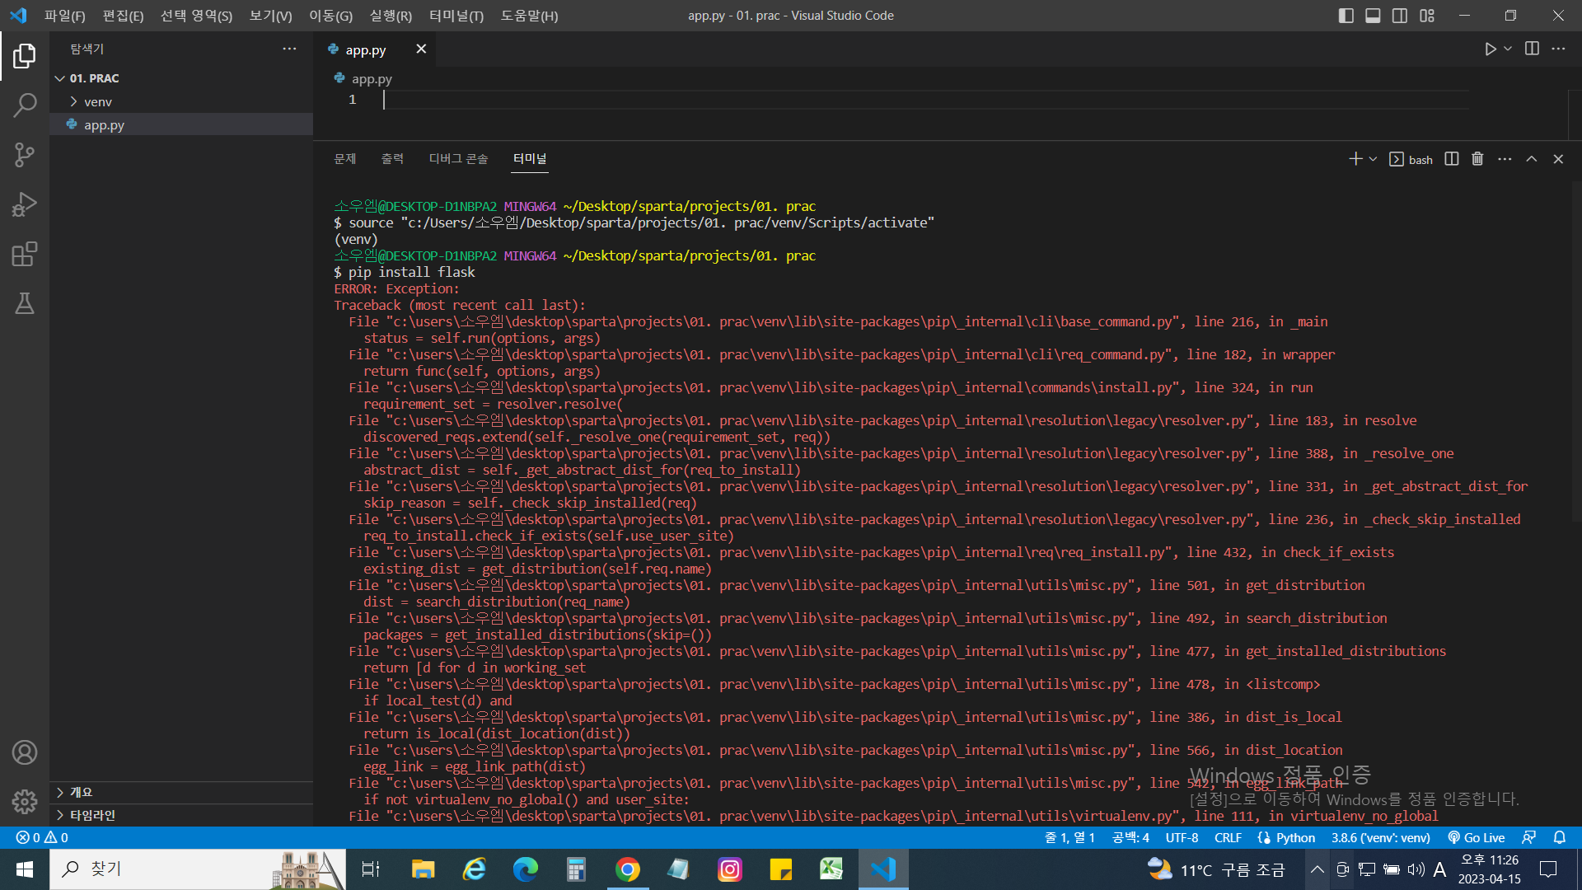The width and height of the screenshot is (1582, 890).
Task: Select app.py in the explorer tree
Action: click(181, 124)
